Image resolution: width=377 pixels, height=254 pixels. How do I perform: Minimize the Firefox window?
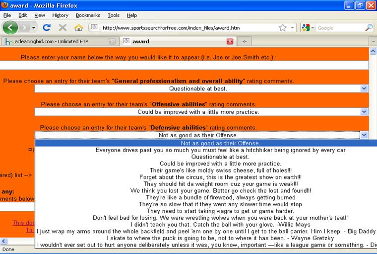pos(349,5)
